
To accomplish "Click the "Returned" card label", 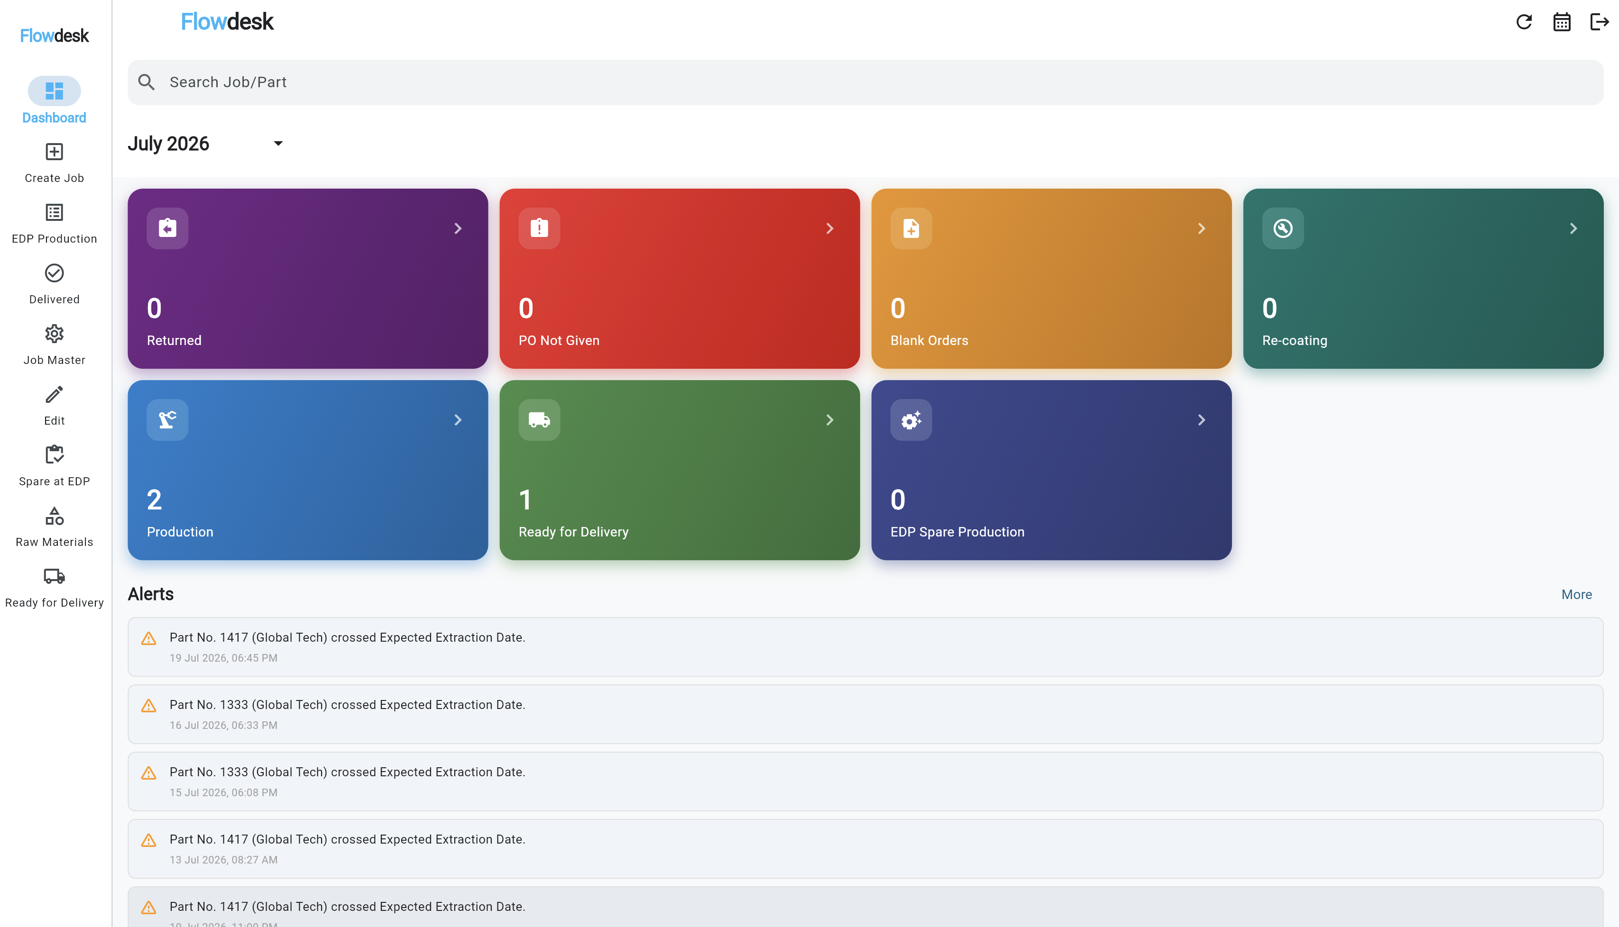I will click(x=174, y=341).
